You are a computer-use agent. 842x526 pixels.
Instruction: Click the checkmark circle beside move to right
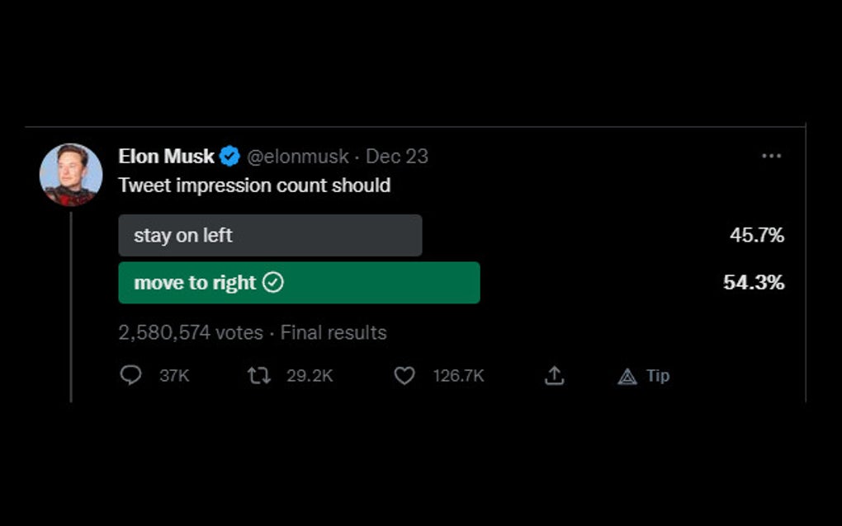(273, 283)
